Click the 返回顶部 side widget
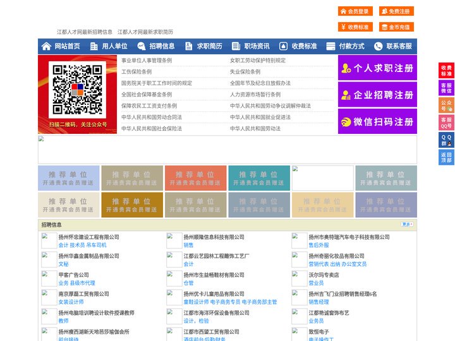 click(x=446, y=157)
